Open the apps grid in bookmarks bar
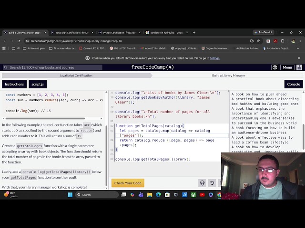This screenshot has height=228, width=305. pos(4,48)
